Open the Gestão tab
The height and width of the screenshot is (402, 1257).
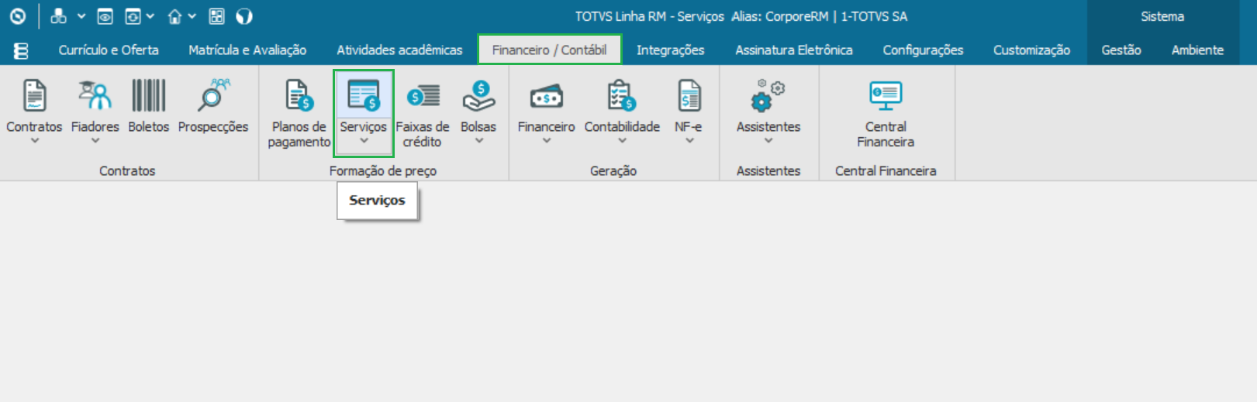coord(1121,50)
